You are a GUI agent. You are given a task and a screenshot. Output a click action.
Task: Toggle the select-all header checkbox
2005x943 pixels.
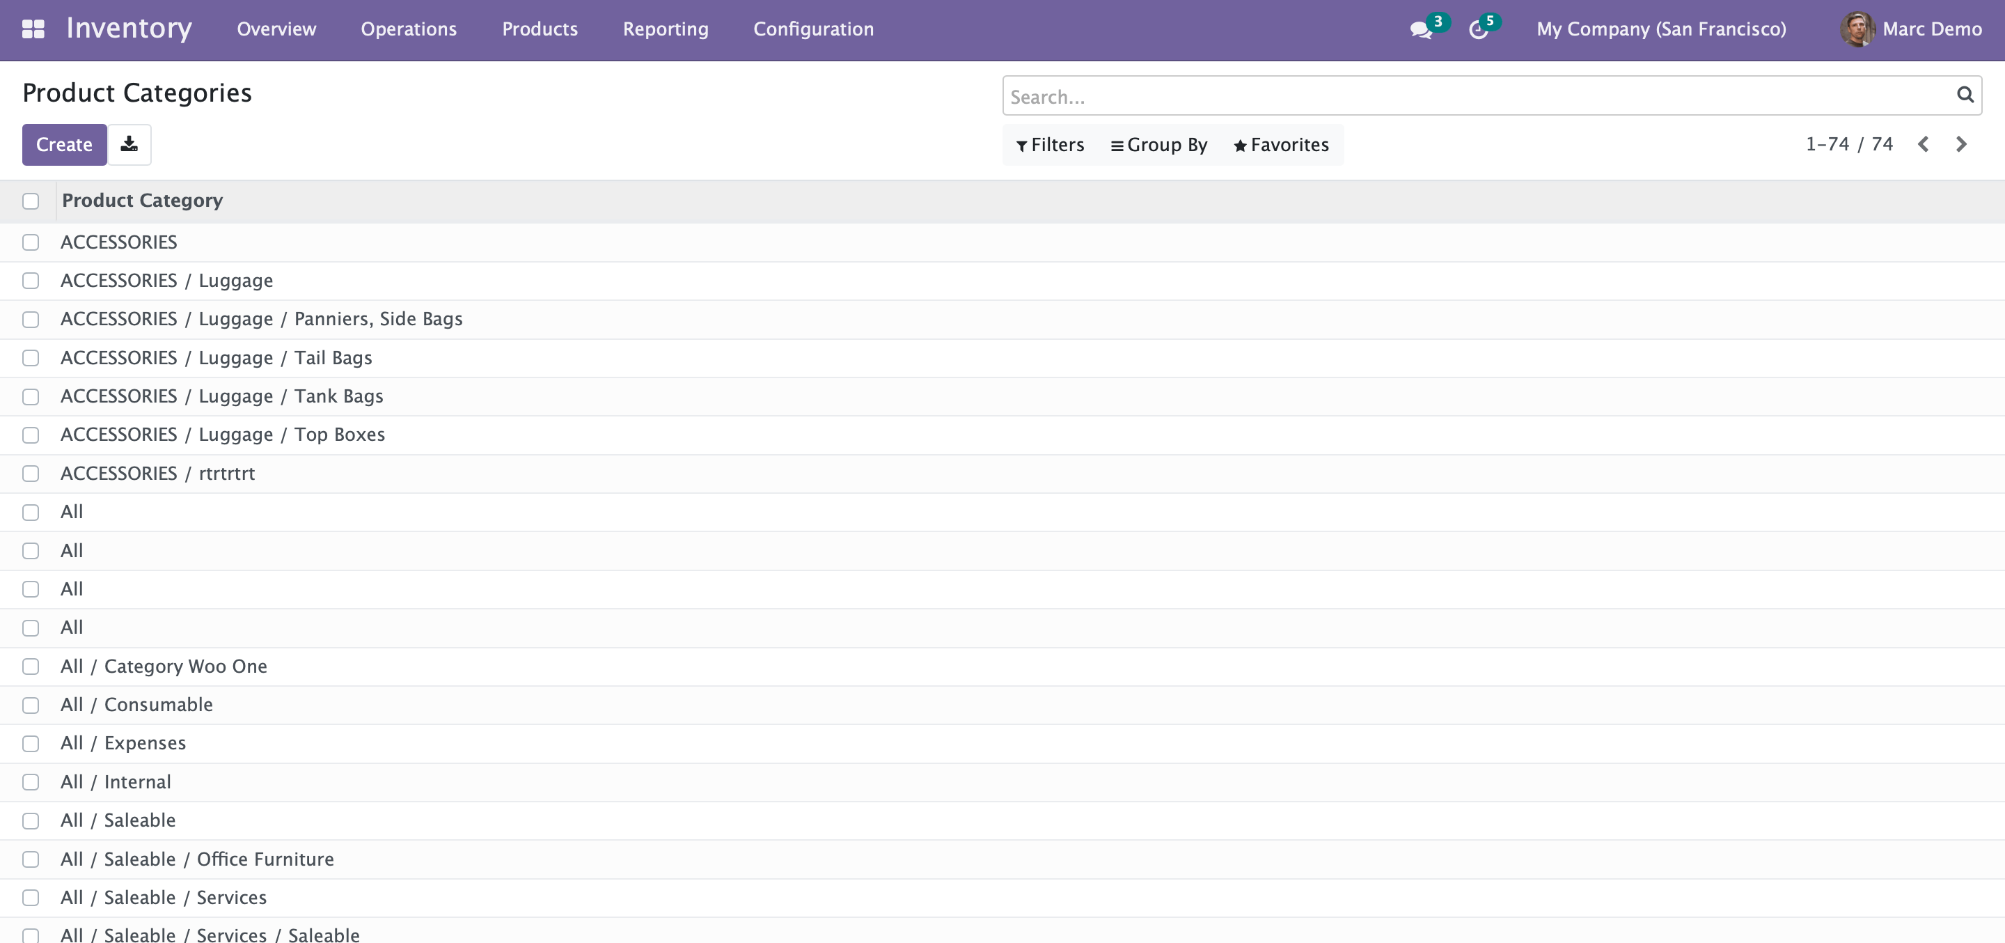(31, 201)
